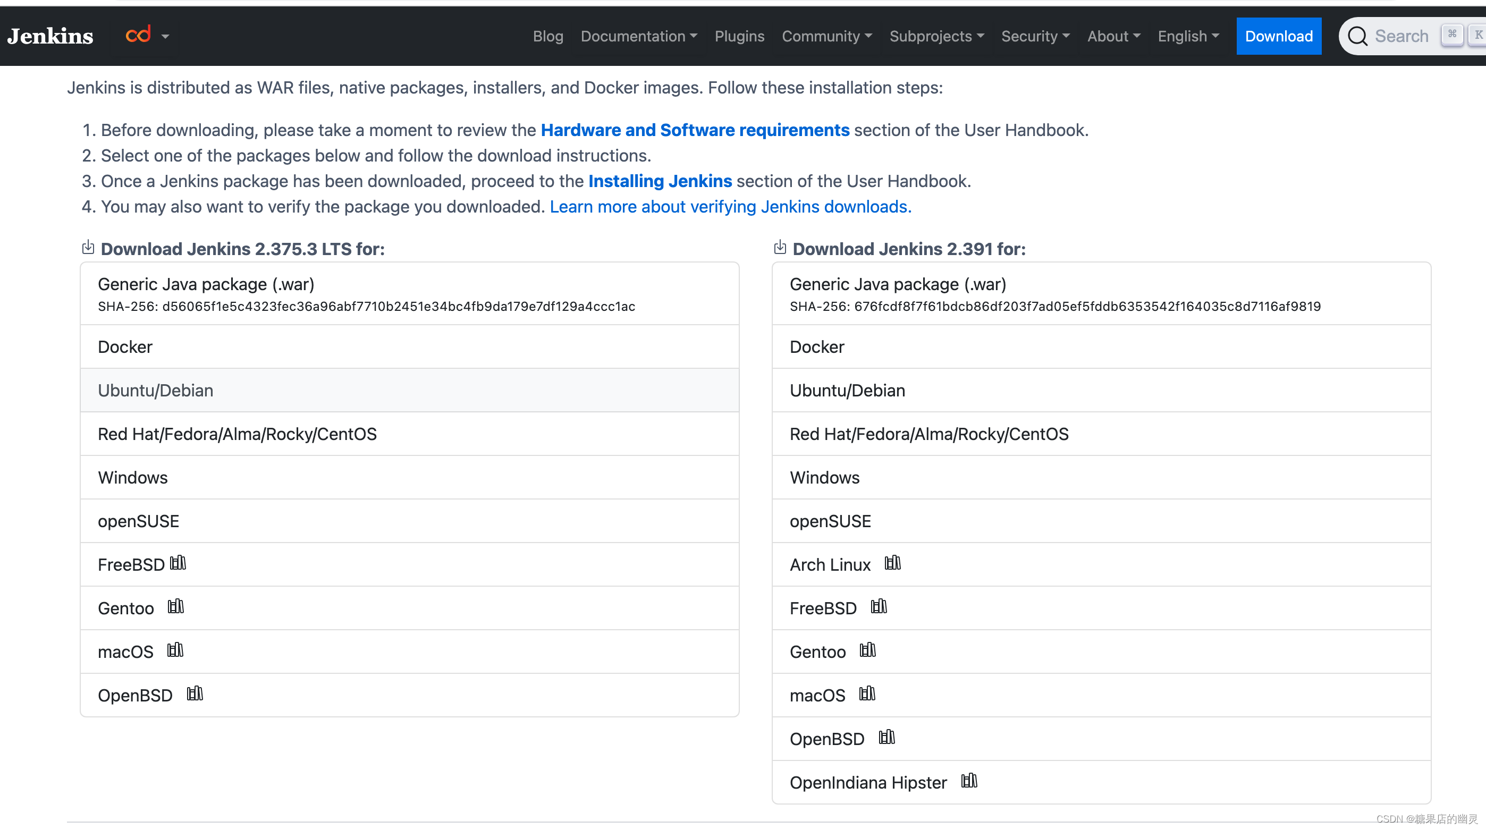Select Windows under the LTS list
The height and width of the screenshot is (829, 1486).
point(410,478)
